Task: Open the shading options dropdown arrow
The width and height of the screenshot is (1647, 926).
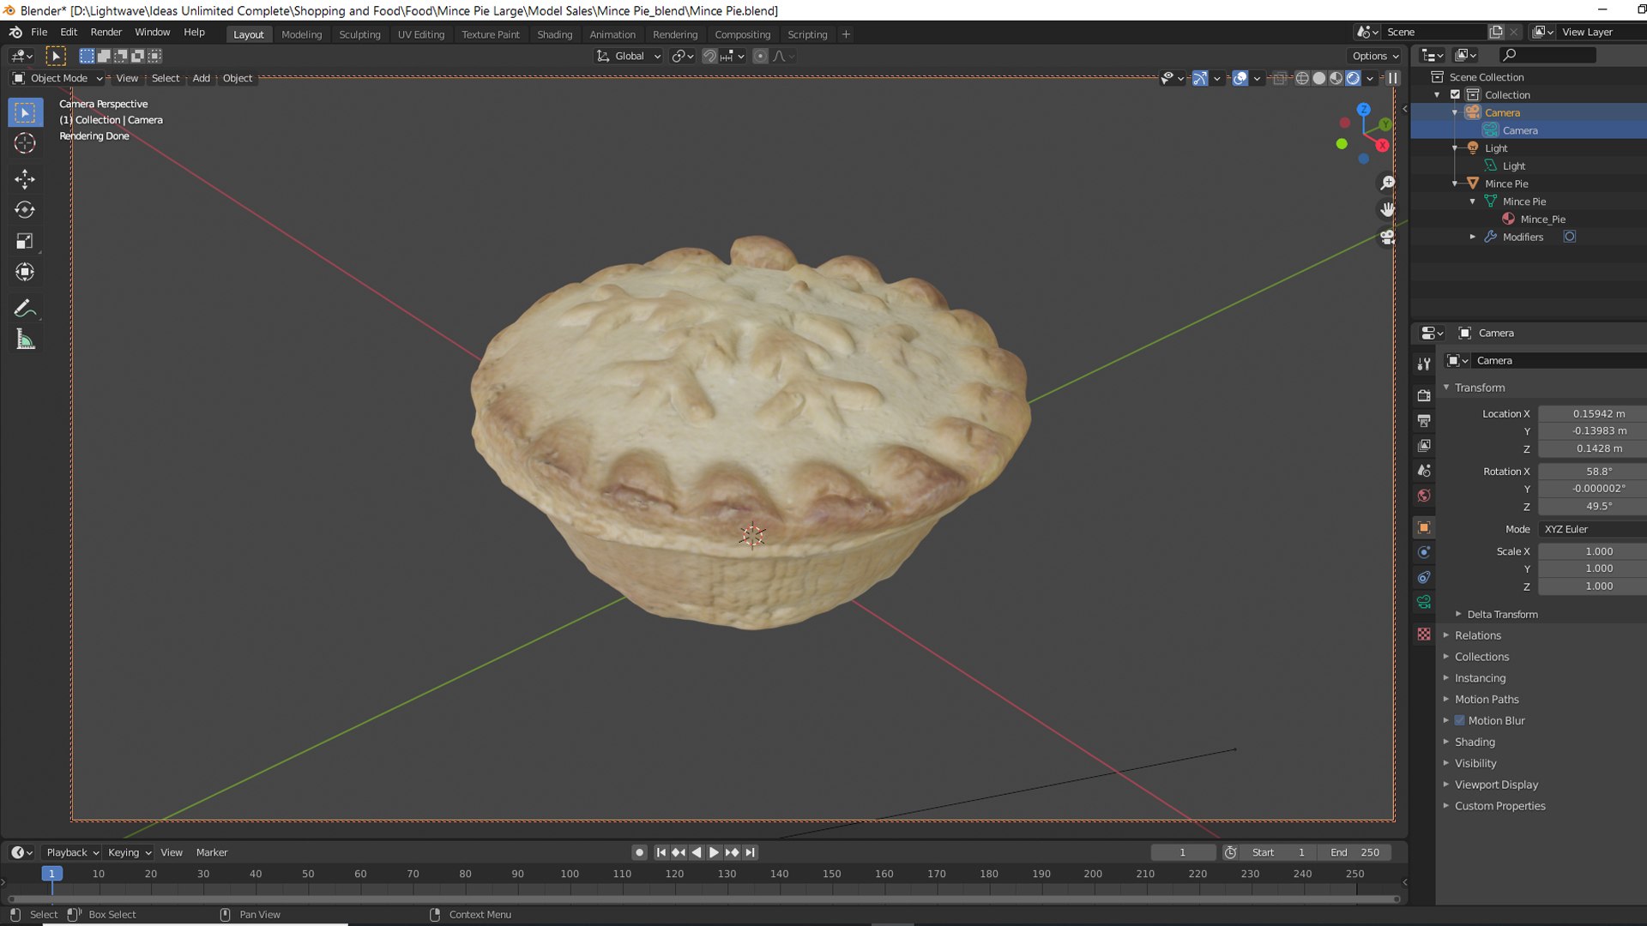Action: 1370,78
